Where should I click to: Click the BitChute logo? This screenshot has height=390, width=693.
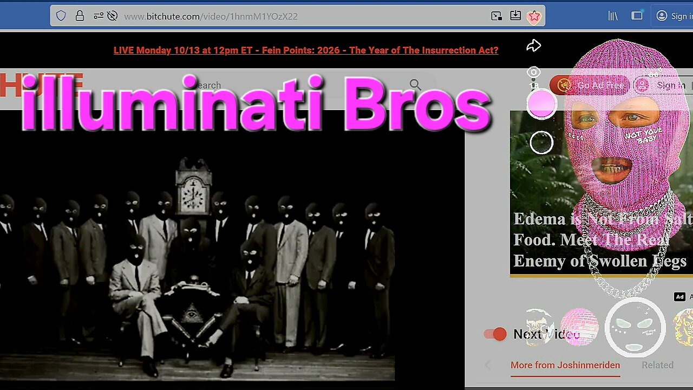41,85
